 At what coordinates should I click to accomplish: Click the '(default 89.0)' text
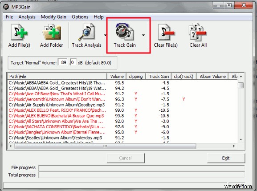point(98,63)
